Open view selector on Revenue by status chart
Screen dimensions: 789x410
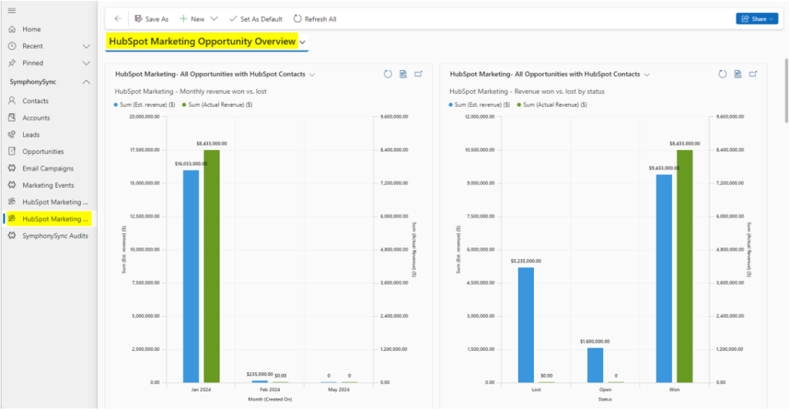[x=646, y=75]
